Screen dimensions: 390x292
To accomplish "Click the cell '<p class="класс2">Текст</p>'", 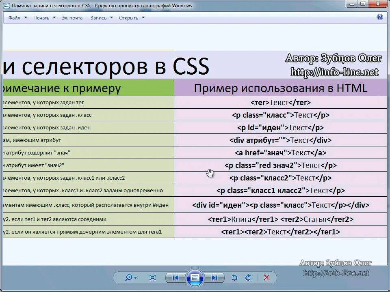I will point(281,178).
